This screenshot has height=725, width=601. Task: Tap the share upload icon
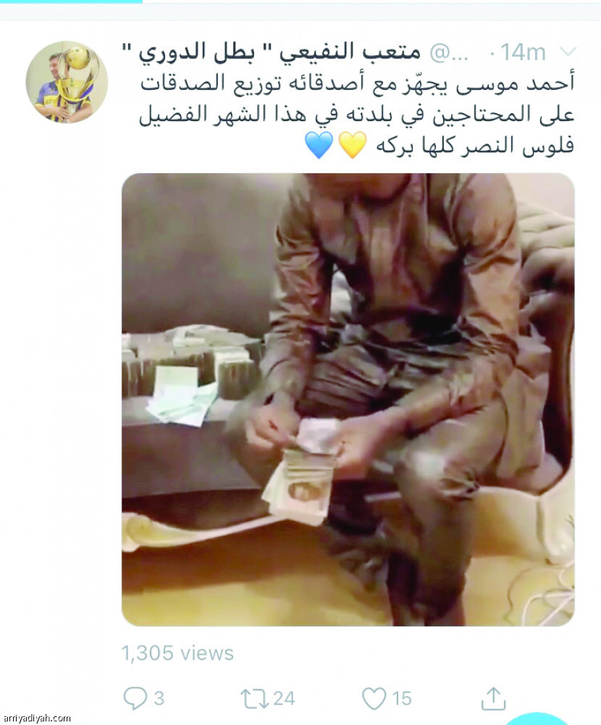click(493, 698)
